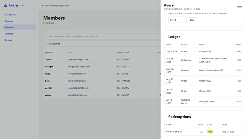The height and width of the screenshot is (139, 247).
Task: Select referral code REF-MRG3X8
Action: 123,66
